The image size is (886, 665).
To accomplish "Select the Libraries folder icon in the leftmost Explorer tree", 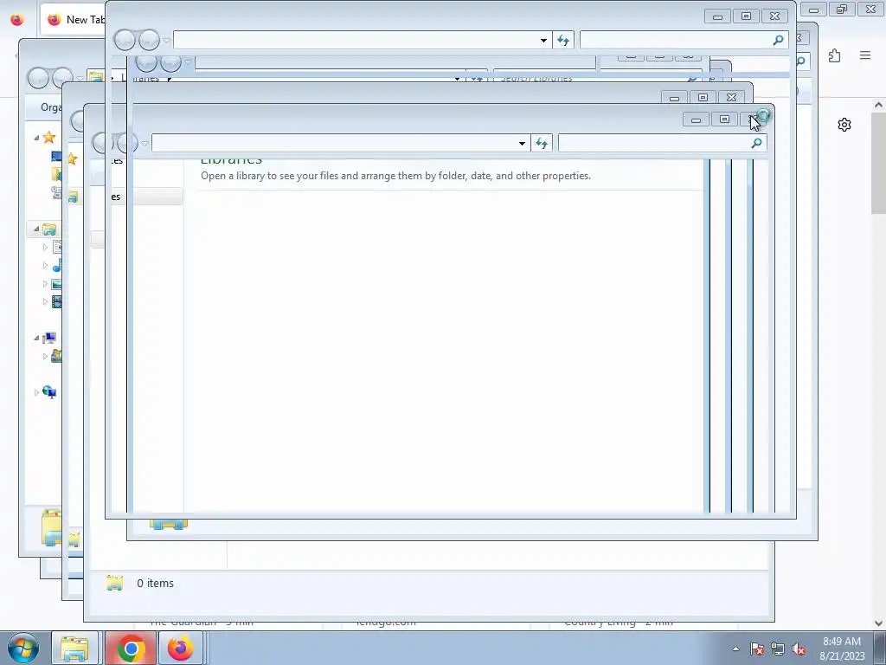I will coord(49,229).
